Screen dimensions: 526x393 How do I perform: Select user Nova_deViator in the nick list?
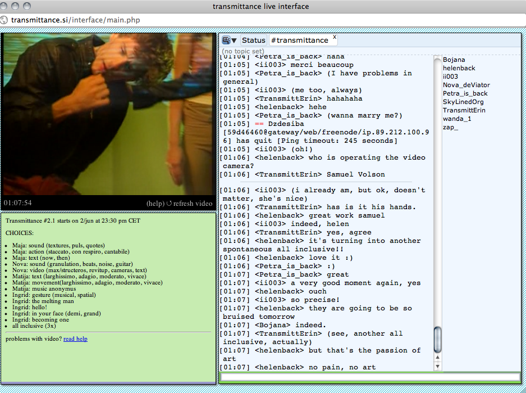point(466,85)
